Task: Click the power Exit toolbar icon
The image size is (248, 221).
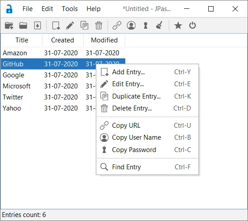Action: click(x=192, y=25)
